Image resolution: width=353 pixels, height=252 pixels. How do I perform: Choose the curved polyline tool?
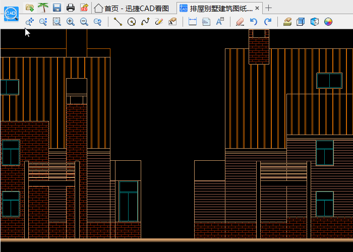pos(145,22)
